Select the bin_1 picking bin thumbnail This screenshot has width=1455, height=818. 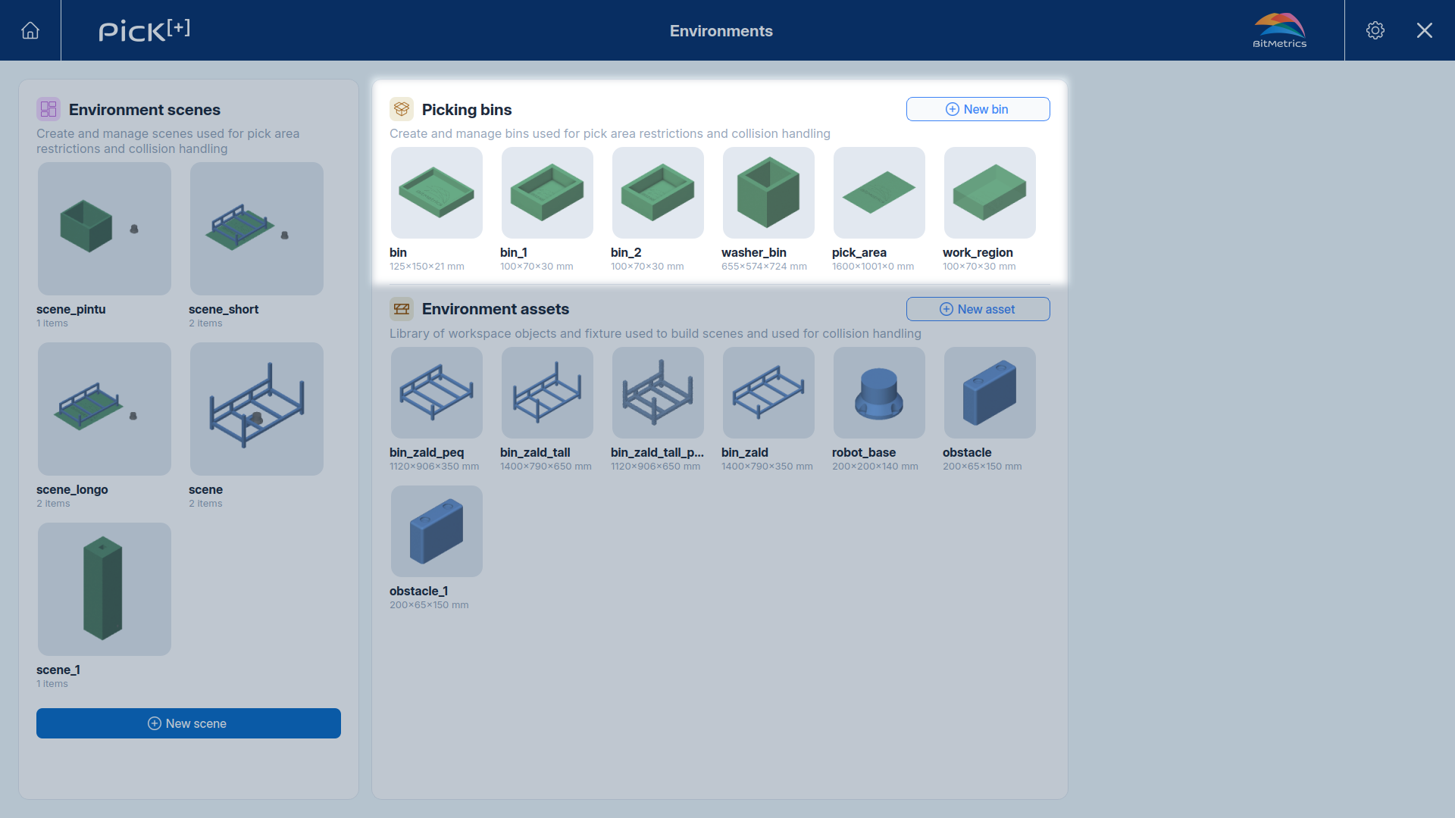tap(547, 193)
